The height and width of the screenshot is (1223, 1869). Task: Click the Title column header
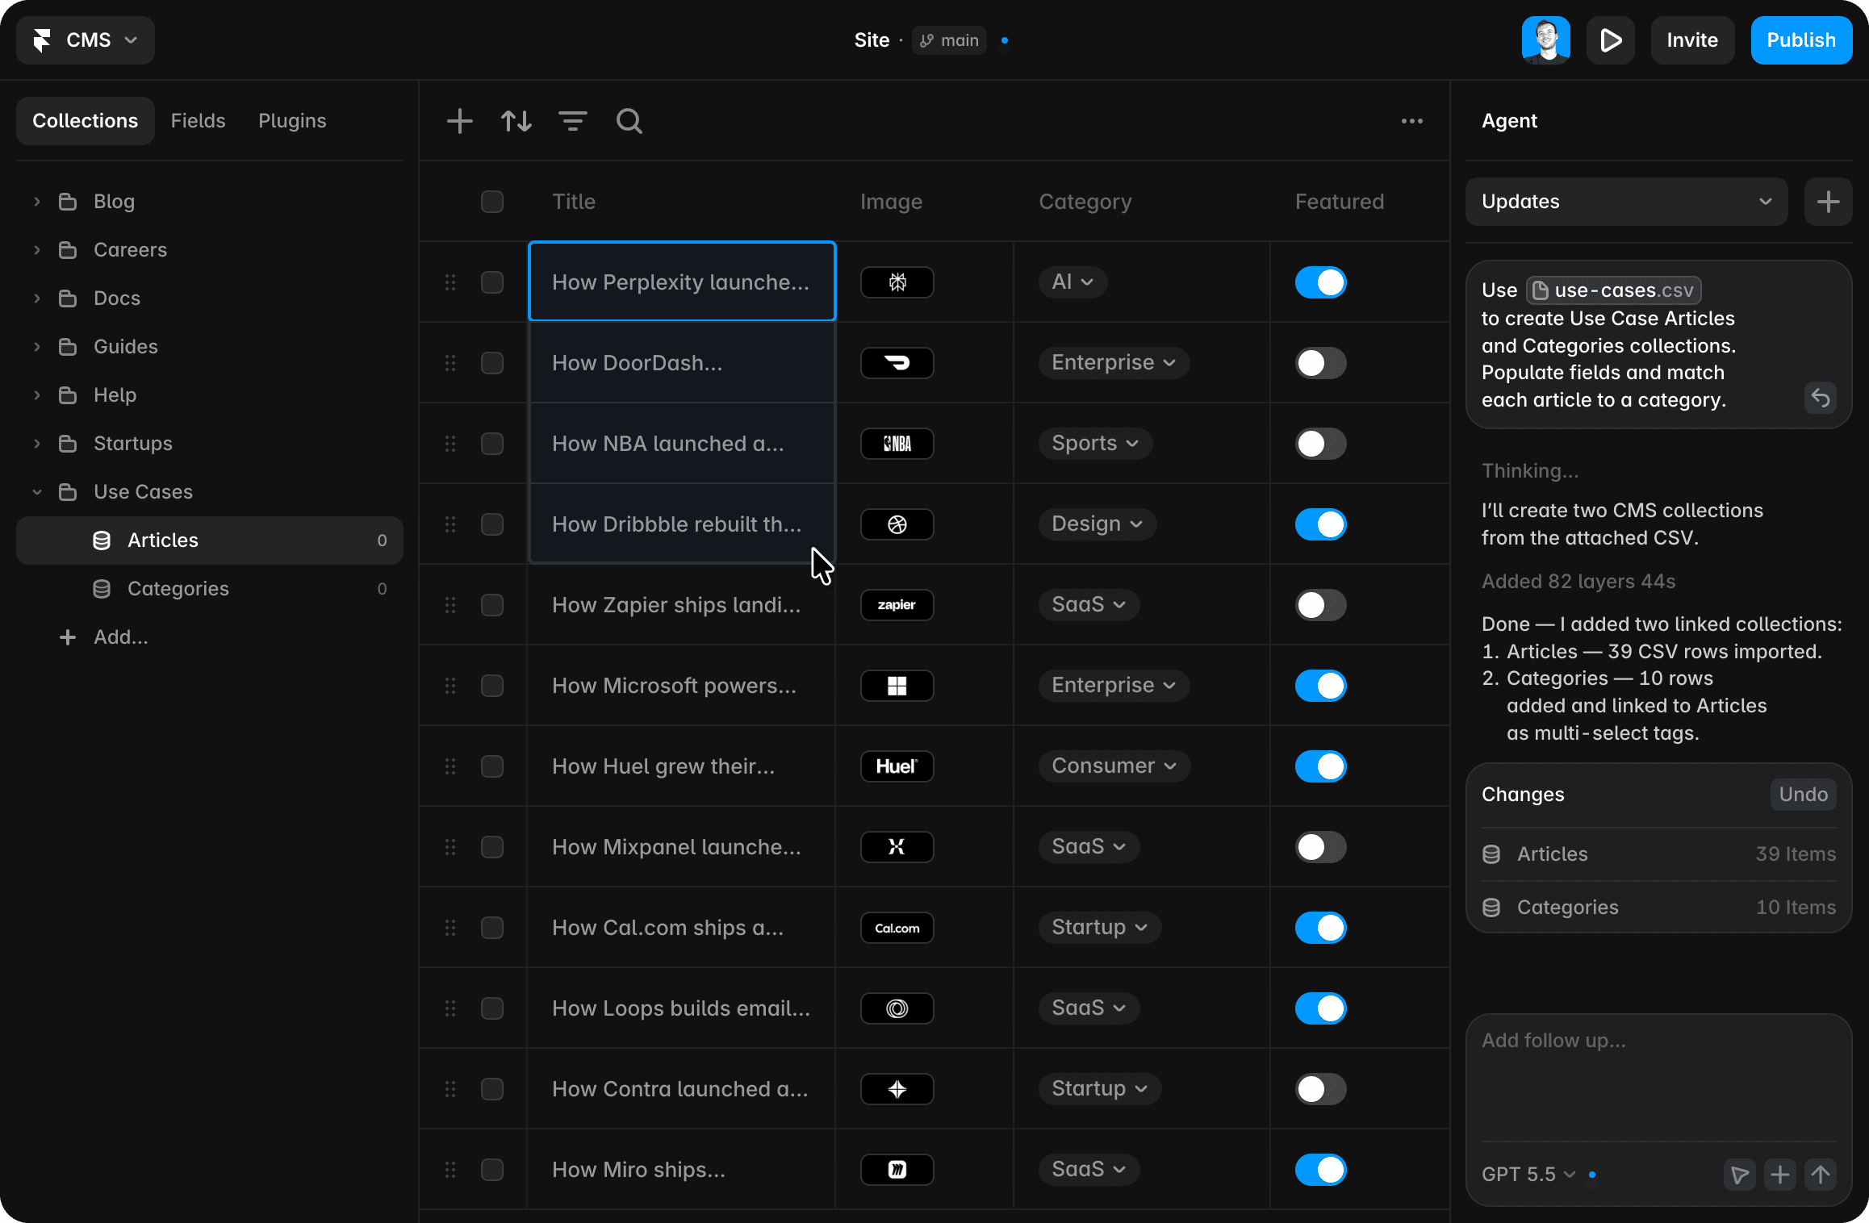574,202
